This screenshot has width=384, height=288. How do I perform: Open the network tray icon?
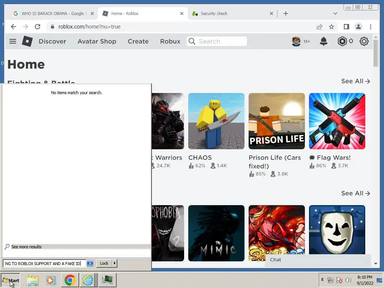pos(330,280)
